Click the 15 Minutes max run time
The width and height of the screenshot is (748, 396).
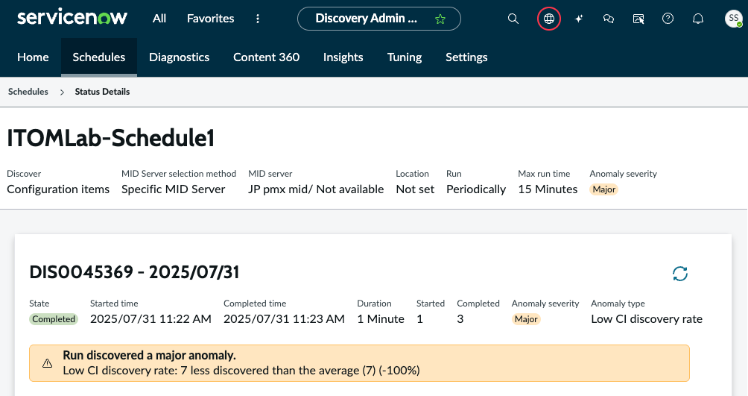[548, 189]
